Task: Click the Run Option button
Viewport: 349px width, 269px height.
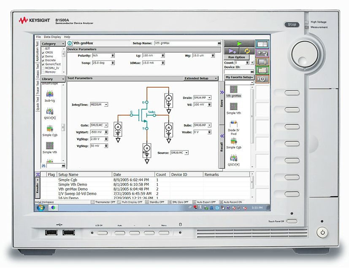Action: point(236,57)
